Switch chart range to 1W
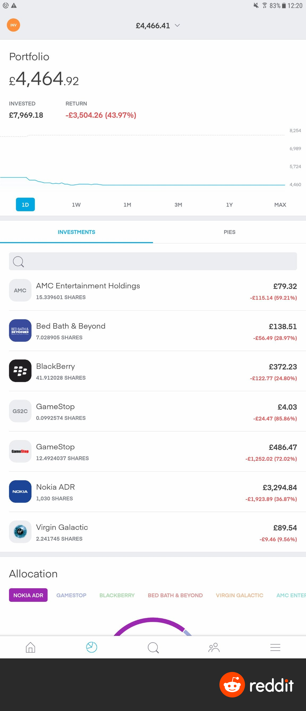The image size is (306, 711). 76,205
